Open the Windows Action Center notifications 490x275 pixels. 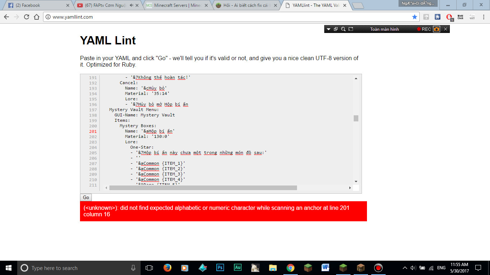[x=478, y=268]
